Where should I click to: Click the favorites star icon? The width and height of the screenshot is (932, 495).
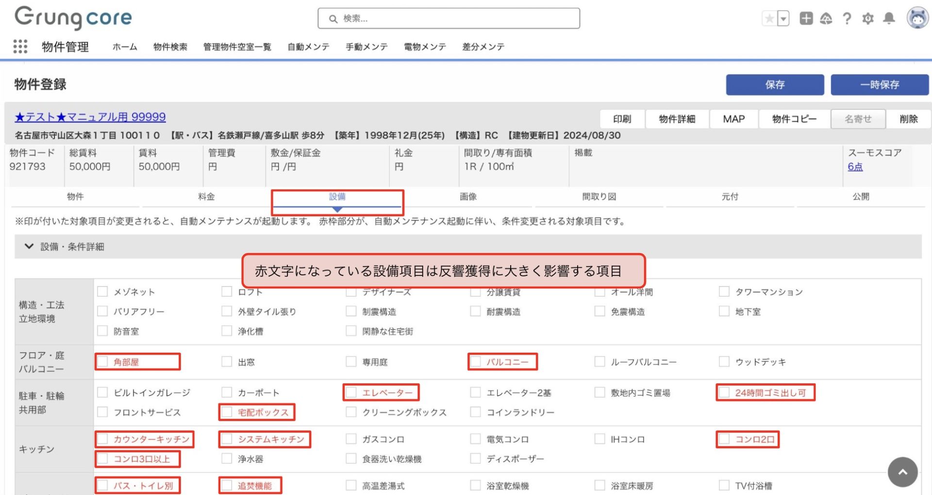point(769,18)
